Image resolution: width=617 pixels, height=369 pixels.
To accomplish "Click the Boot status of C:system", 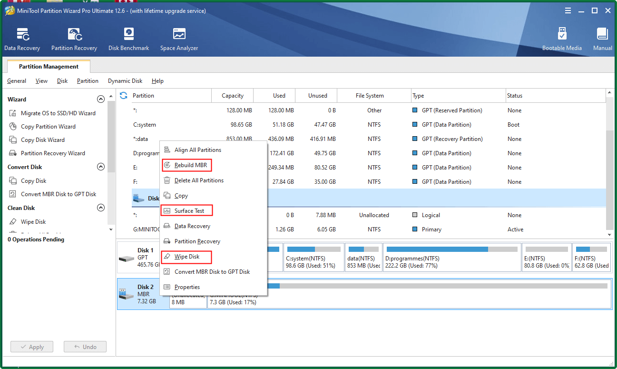I will click(513, 125).
